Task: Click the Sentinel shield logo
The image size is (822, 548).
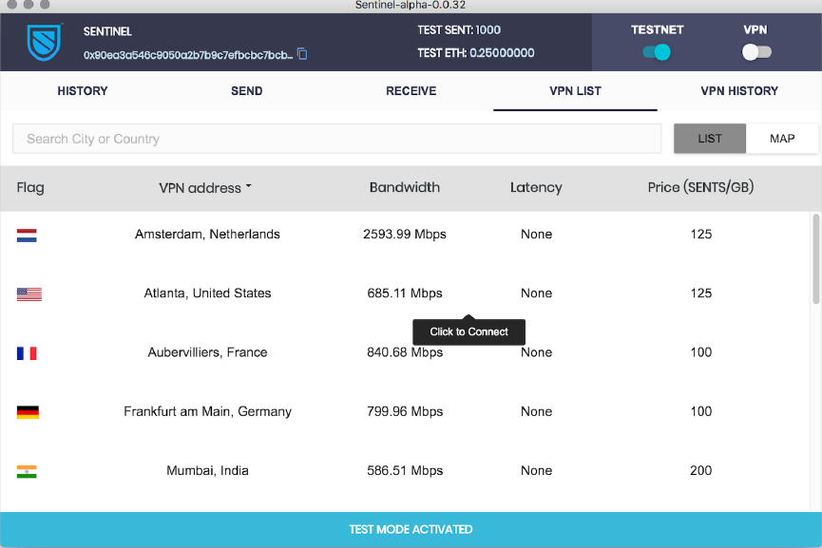Action: click(44, 42)
